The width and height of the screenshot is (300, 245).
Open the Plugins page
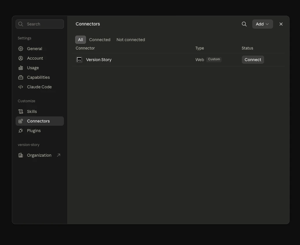40,131
